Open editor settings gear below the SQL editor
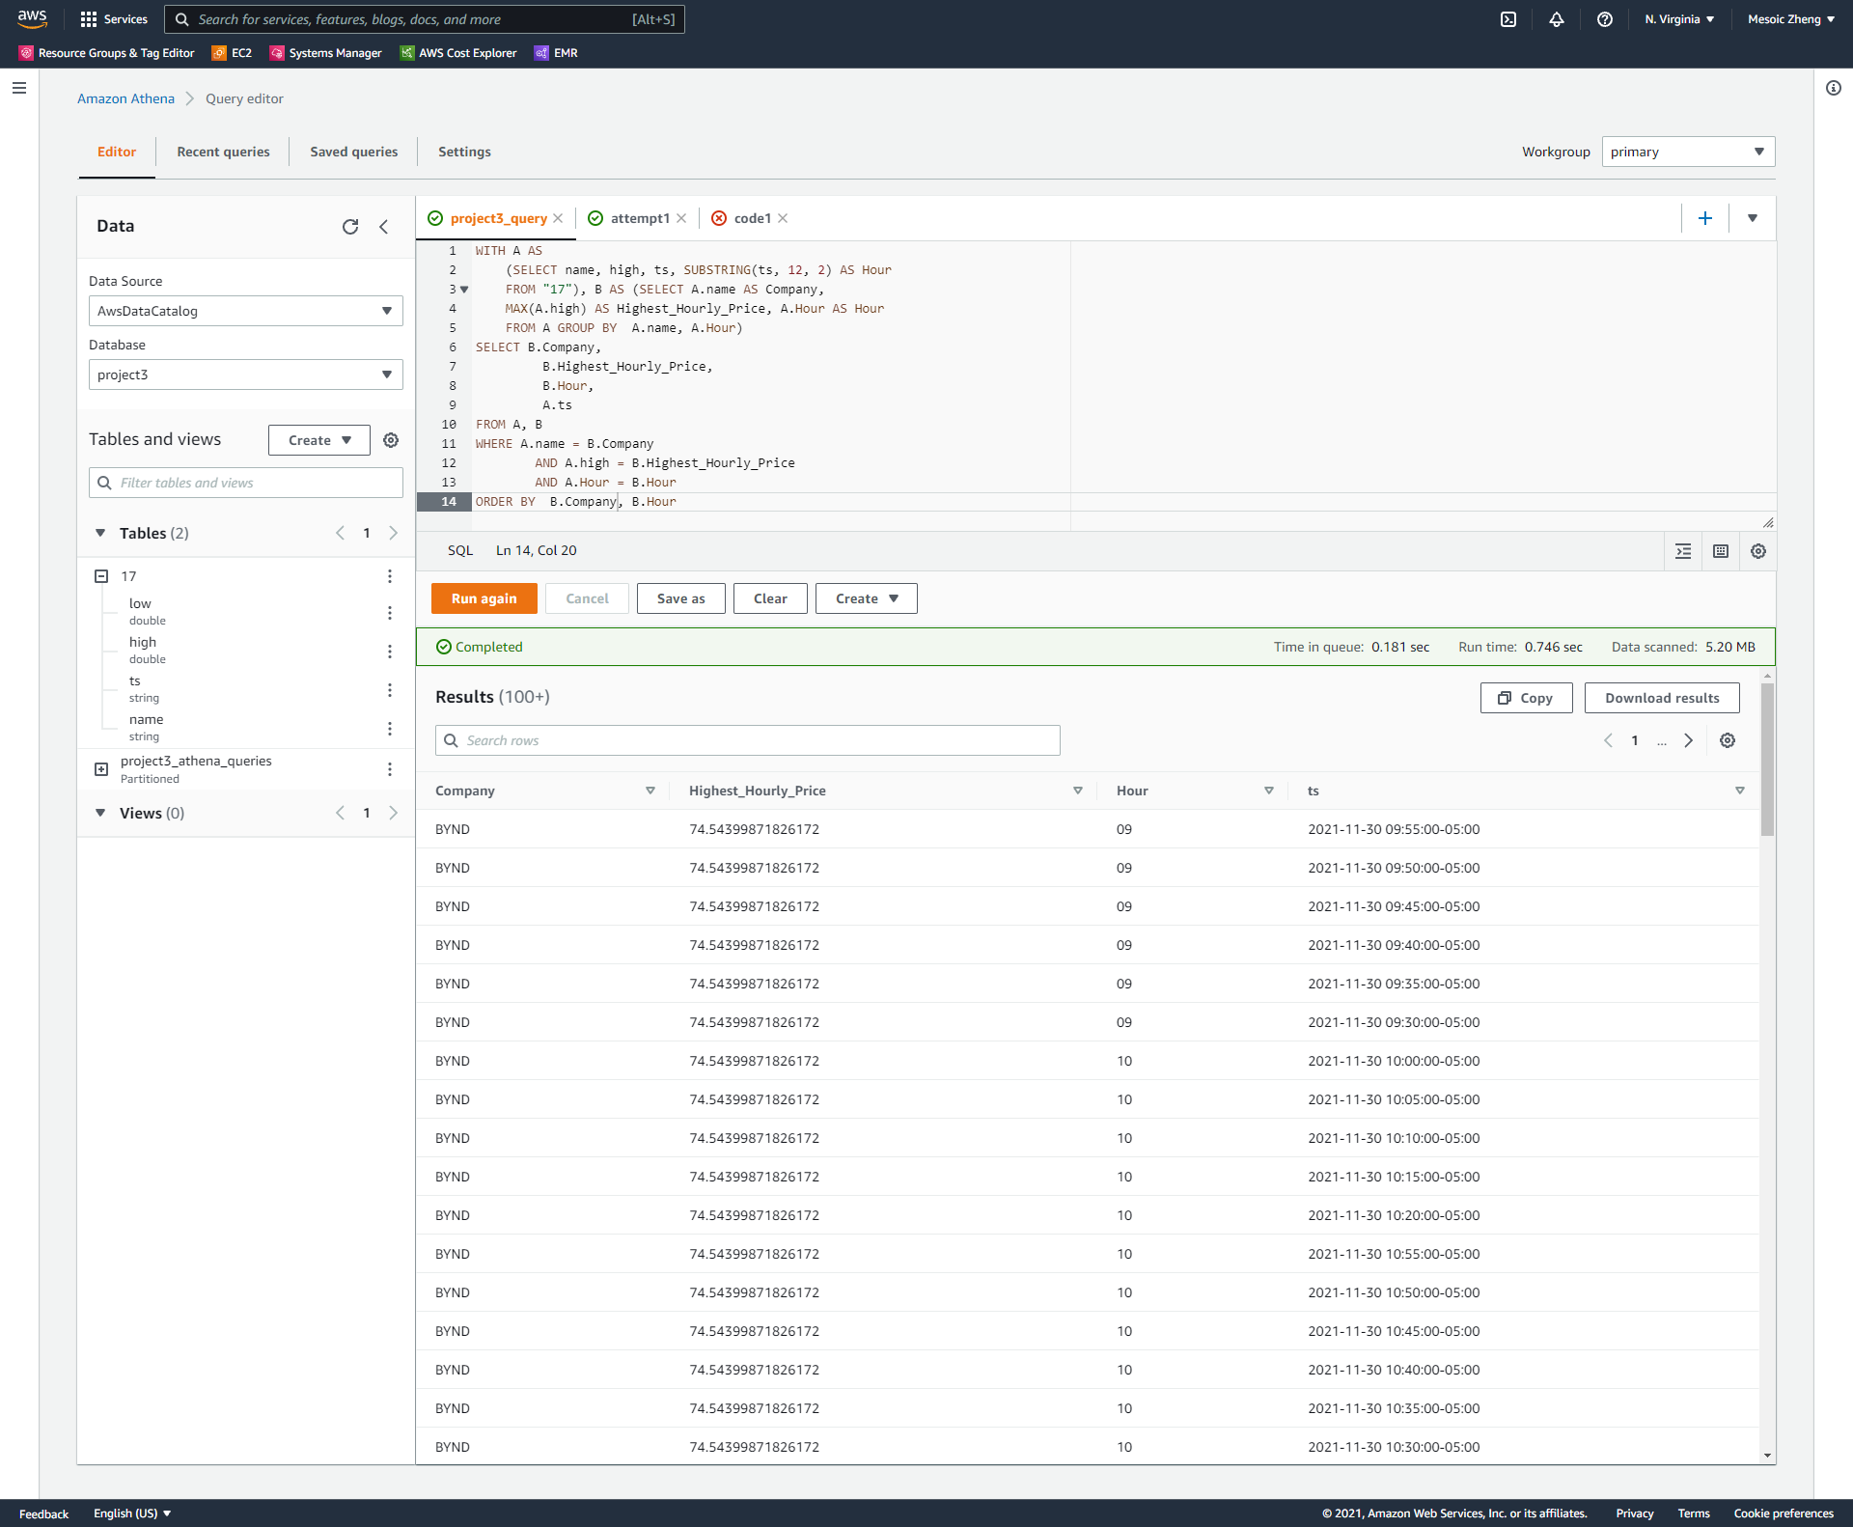This screenshot has height=1527, width=1853. [x=1757, y=550]
